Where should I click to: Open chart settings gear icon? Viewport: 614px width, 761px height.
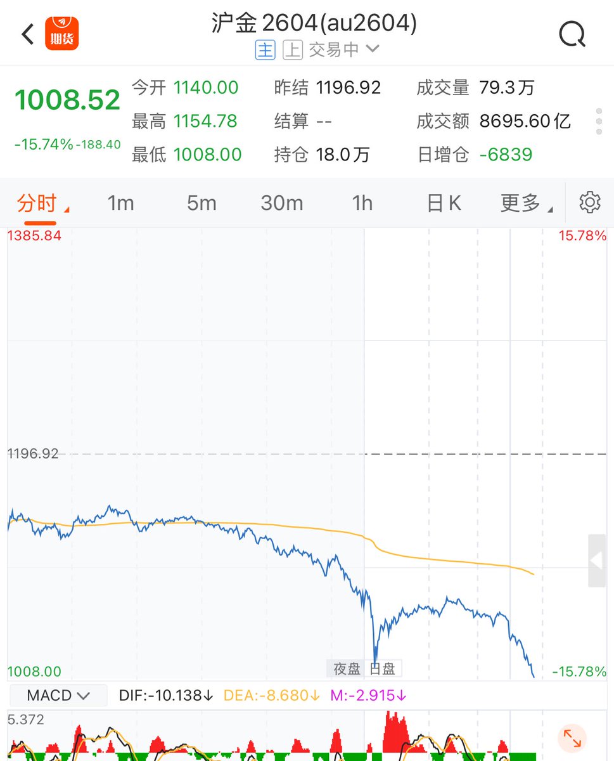[x=589, y=202]
